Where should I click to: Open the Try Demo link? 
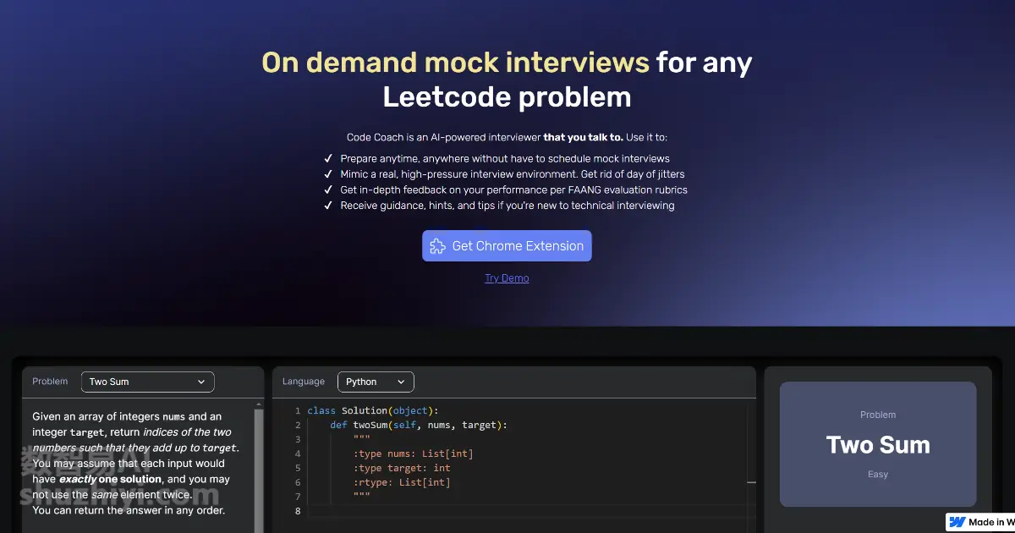[x=507, y=278]
